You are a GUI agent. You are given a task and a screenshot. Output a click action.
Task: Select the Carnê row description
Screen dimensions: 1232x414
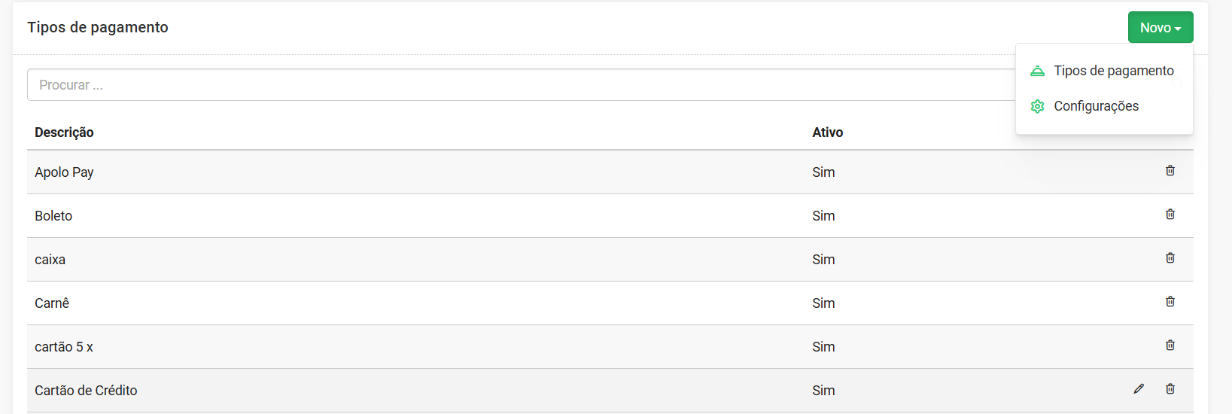52,303
